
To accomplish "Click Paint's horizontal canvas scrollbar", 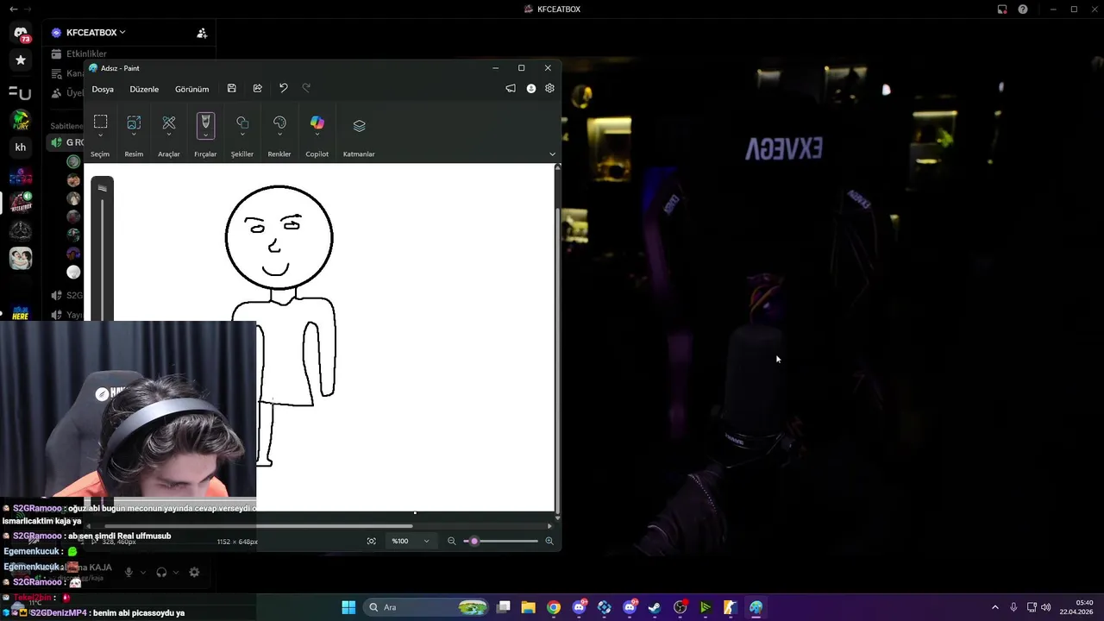I will (259, 525).
